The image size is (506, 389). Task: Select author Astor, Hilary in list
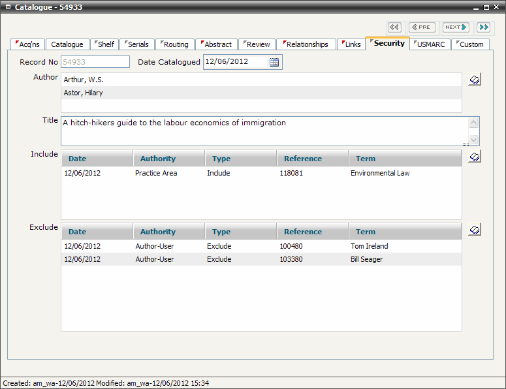coord(261,93)
